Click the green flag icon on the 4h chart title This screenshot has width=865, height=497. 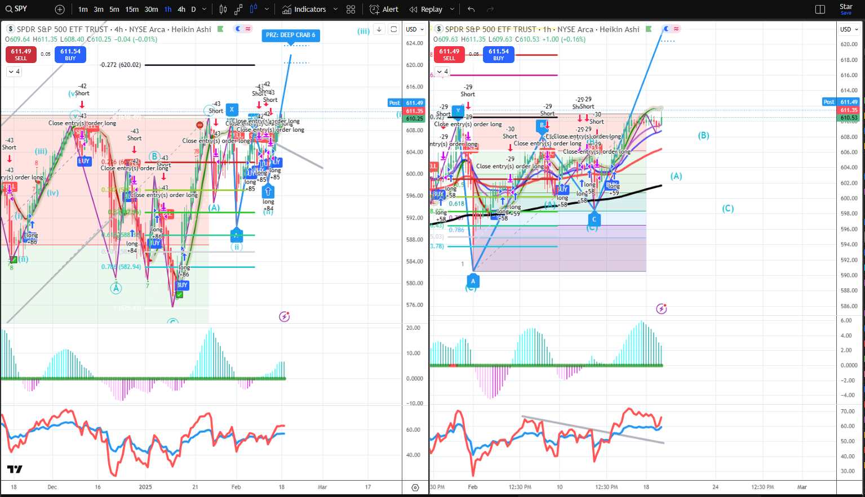tap(220, 29)
